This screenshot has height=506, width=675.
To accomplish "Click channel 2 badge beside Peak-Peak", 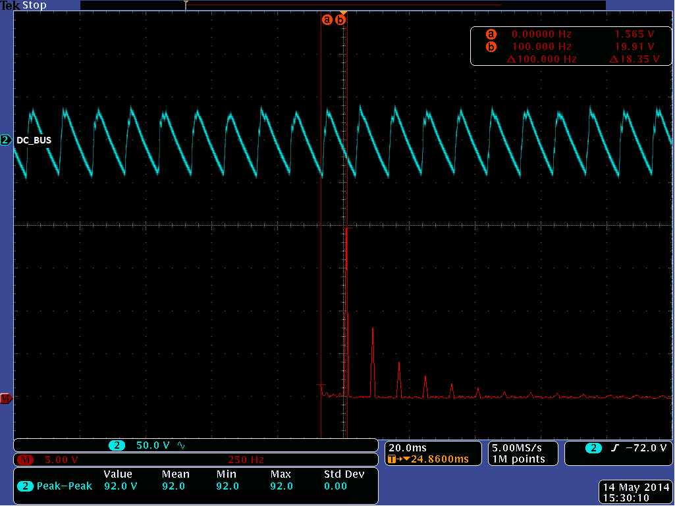I will (26, 486).
